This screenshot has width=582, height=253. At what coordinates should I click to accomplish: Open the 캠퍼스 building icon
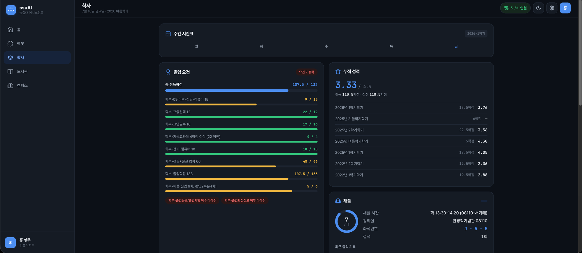coord(10,85)
